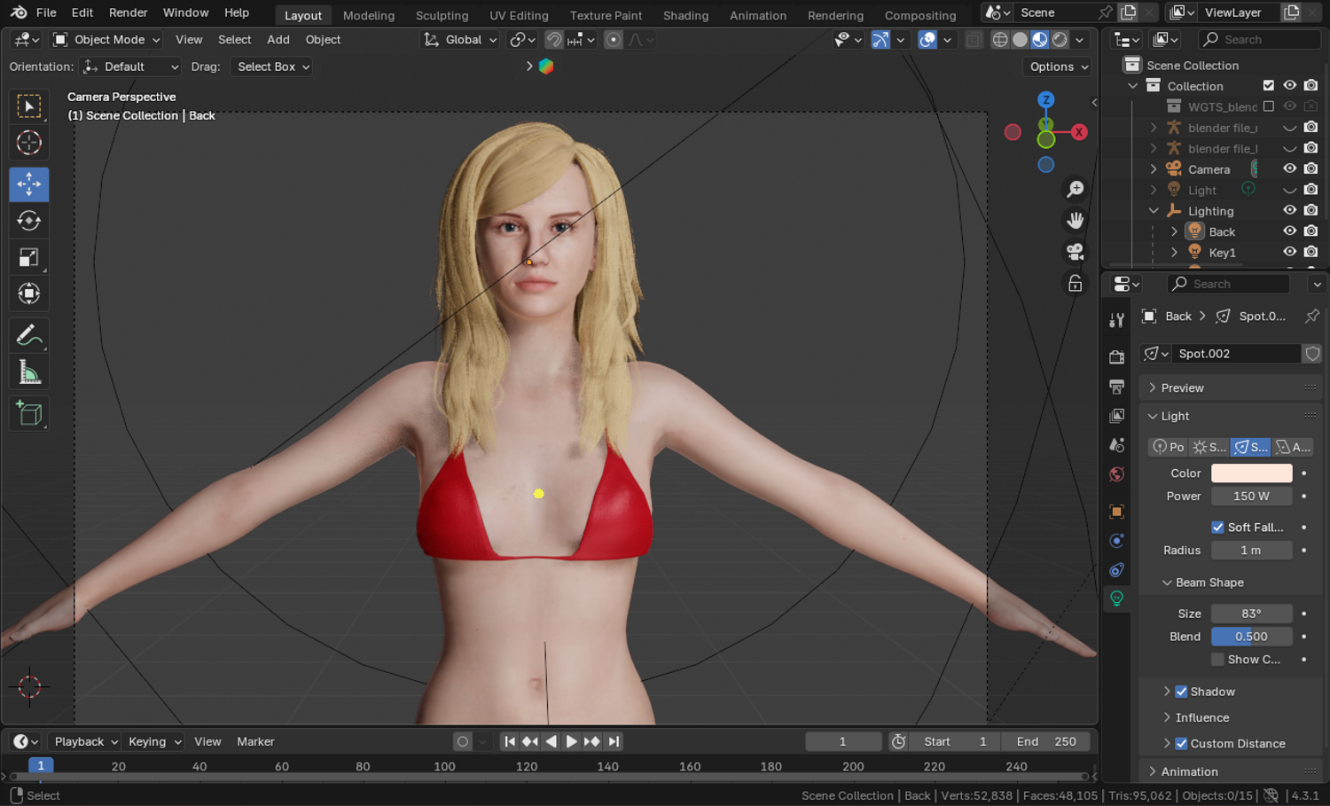Click the hand pan-view icon
The width and height of the screenshot is (1330, 806).
click(1075, 220)
